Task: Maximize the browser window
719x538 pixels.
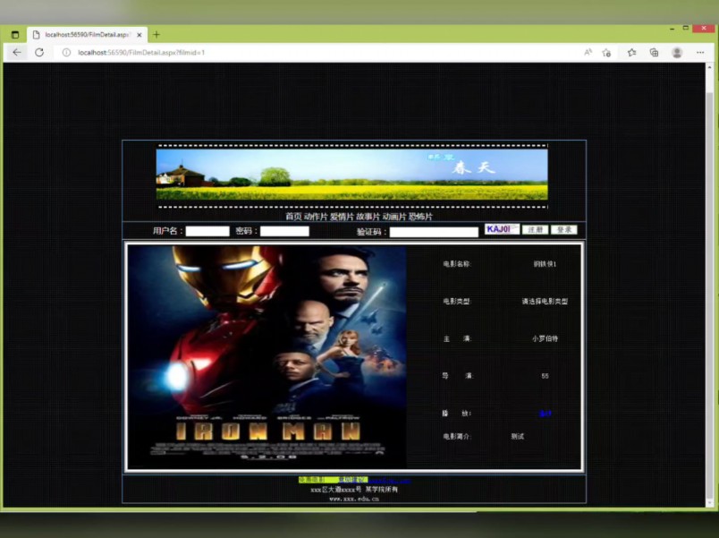Action: click(x=686, y=28)
